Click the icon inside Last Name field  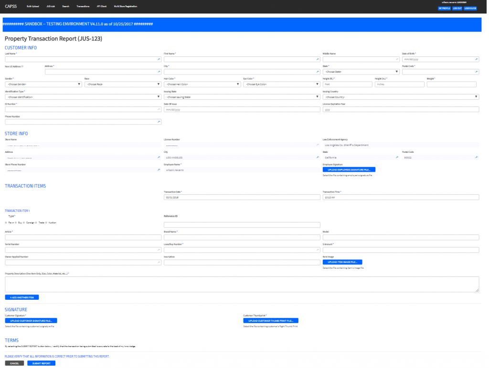coord(159,59)
